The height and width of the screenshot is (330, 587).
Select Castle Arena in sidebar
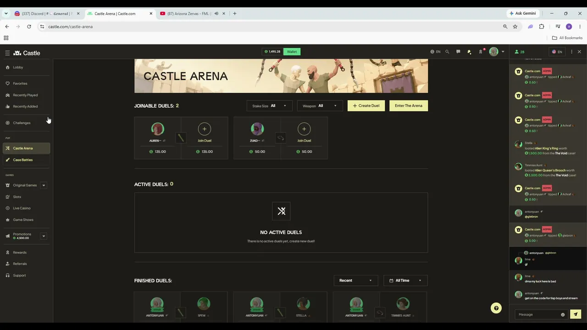click(27, 148)
